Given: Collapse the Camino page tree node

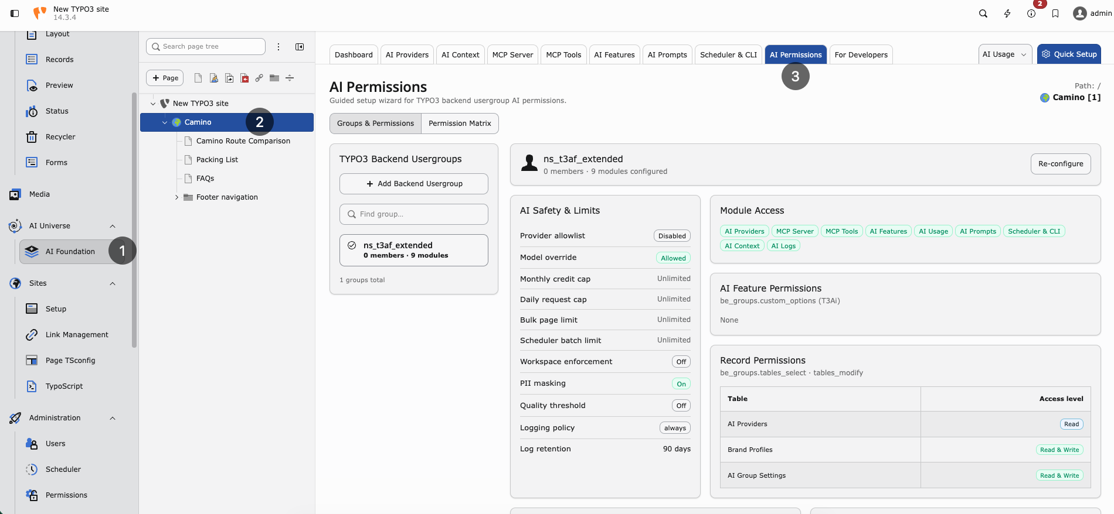Looking at the screenshot, I should click(x=165, y=122).
